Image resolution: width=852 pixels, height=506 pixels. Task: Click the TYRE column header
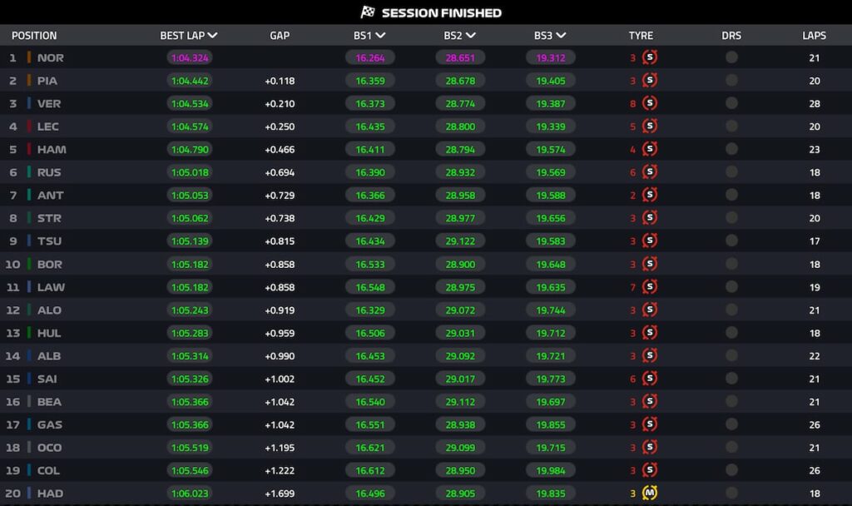click(x=641, y=35)
